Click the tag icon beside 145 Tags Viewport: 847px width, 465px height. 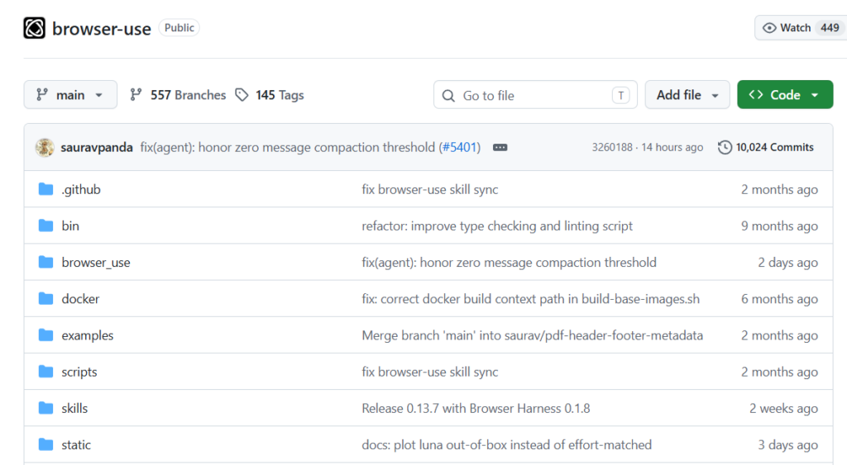(x=242, y=95)
